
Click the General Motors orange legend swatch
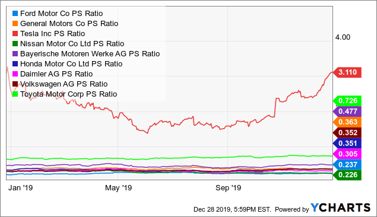pos(15,24)
